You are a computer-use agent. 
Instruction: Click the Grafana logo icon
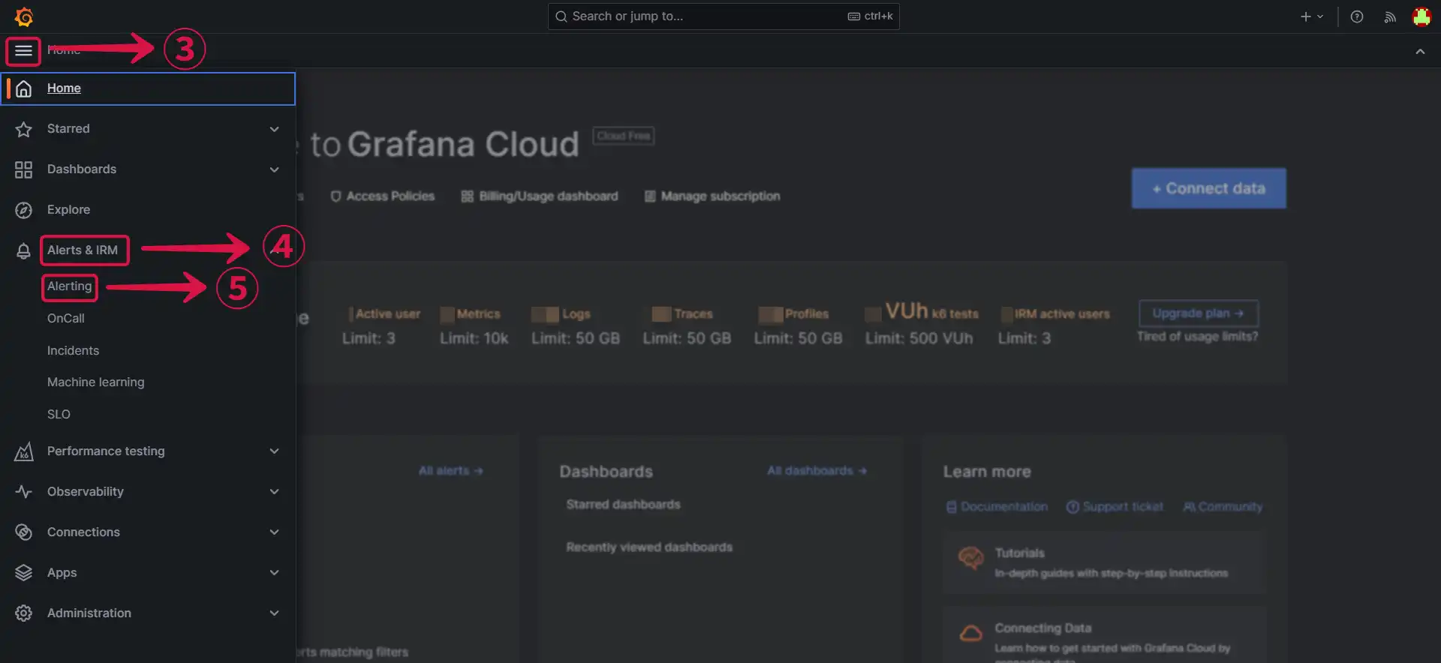pos(24,16)
